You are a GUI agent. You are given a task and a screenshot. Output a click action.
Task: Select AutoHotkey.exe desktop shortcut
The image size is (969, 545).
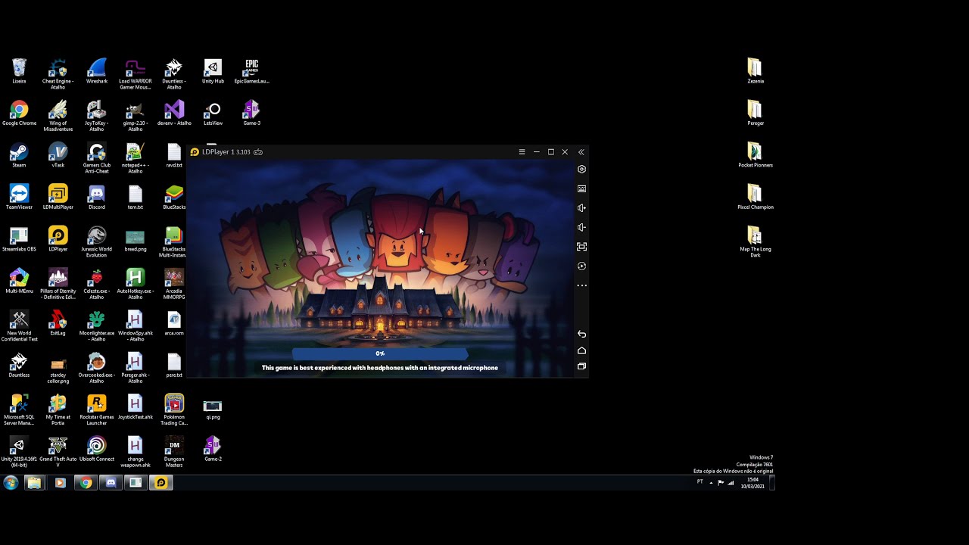pyautogui.click(x=135, y=284)
